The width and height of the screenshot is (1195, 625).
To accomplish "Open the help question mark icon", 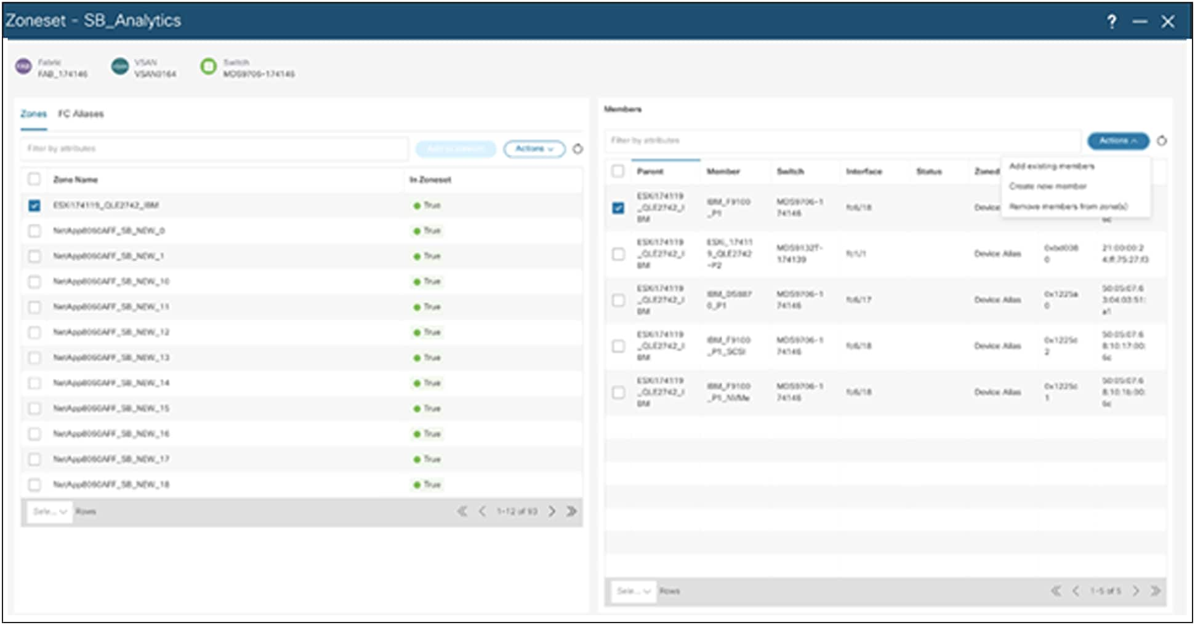I will 1111,22.
